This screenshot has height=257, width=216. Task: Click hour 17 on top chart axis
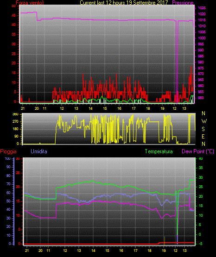pyautogui.click(x=133, y=108)
